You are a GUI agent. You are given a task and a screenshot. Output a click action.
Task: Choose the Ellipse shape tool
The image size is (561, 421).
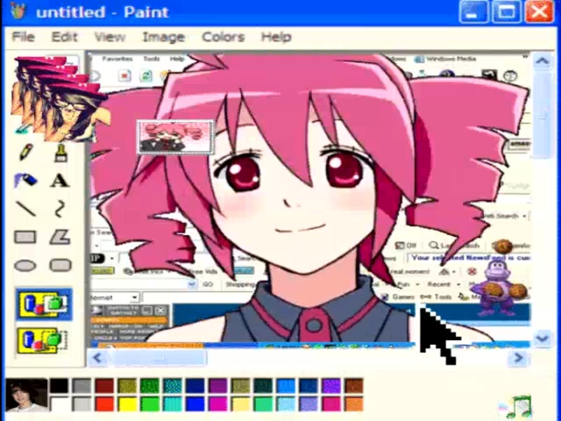point(25,265)
